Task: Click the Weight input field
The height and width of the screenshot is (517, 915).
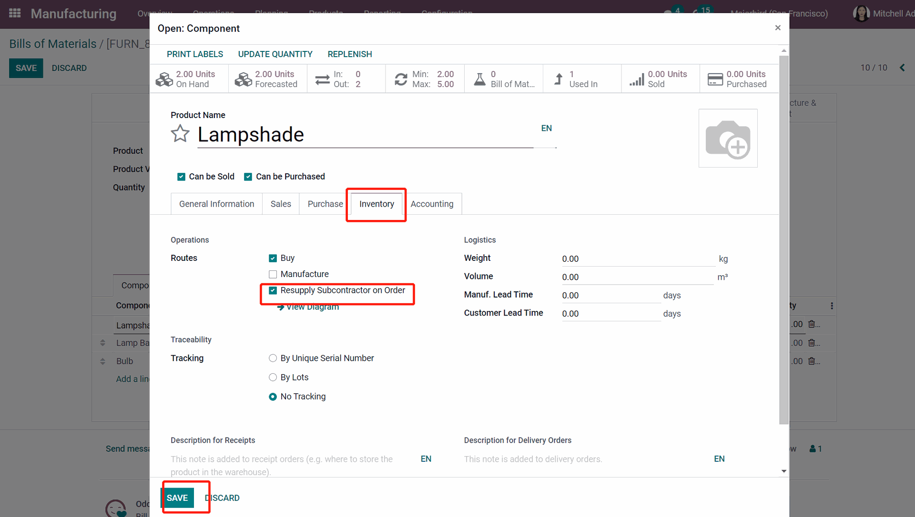Action: coord(638,258)
